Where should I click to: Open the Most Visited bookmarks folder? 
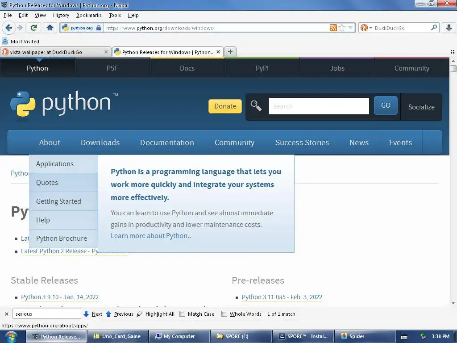pyautogui.click(x=21, y=42)
